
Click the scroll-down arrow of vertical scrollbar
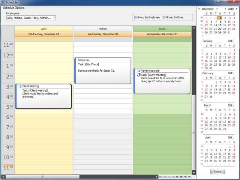click(x=193, y=172)
